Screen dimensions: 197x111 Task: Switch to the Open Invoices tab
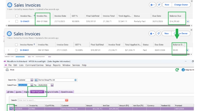37,92
